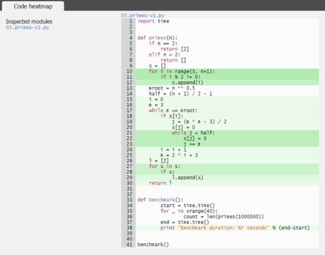Click line 'while m <= mroot:'
The image size is (325, 255).
click(x=173, y=110)
